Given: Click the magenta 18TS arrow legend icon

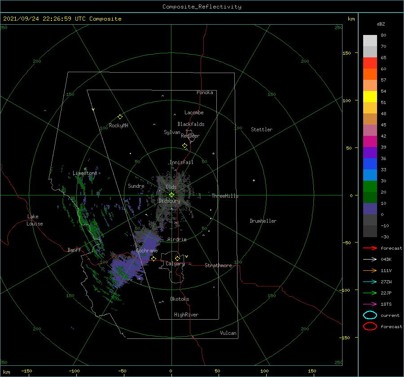Looking at the screenshot, I should (x=370, y=304).
